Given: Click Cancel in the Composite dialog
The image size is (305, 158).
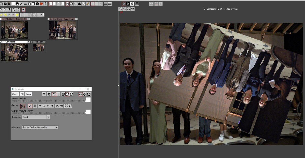Looking at the screenshot, I should pyautogui.click(x=15, y=94).
